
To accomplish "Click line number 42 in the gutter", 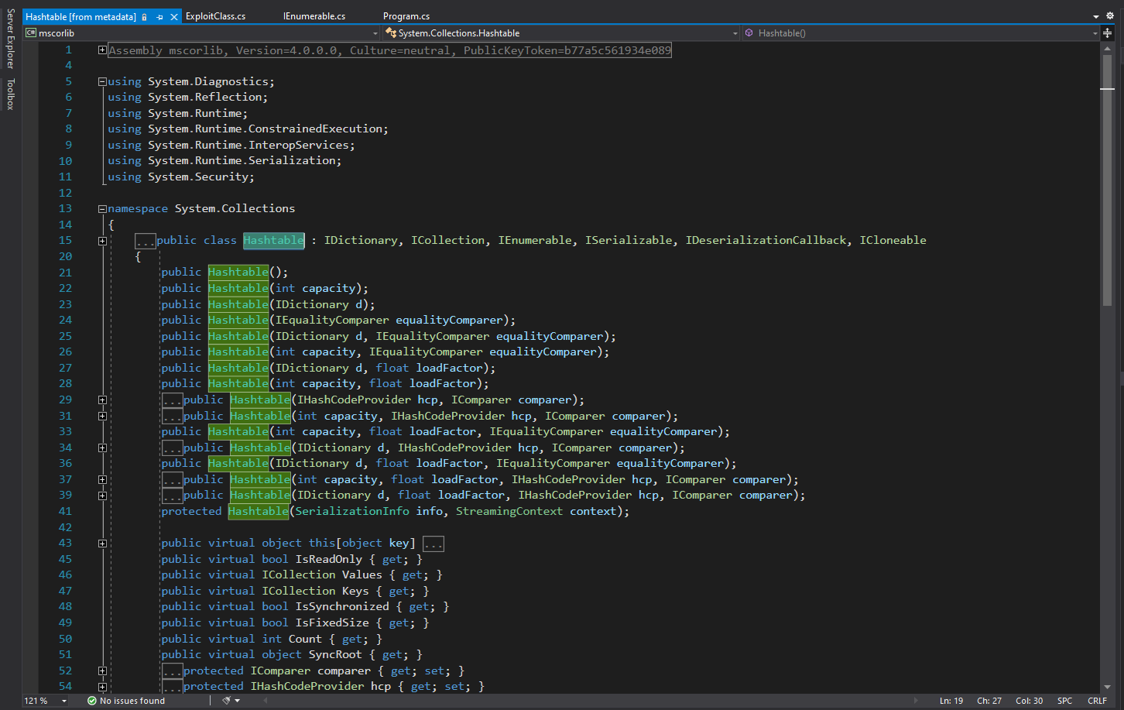I will 65,527.
